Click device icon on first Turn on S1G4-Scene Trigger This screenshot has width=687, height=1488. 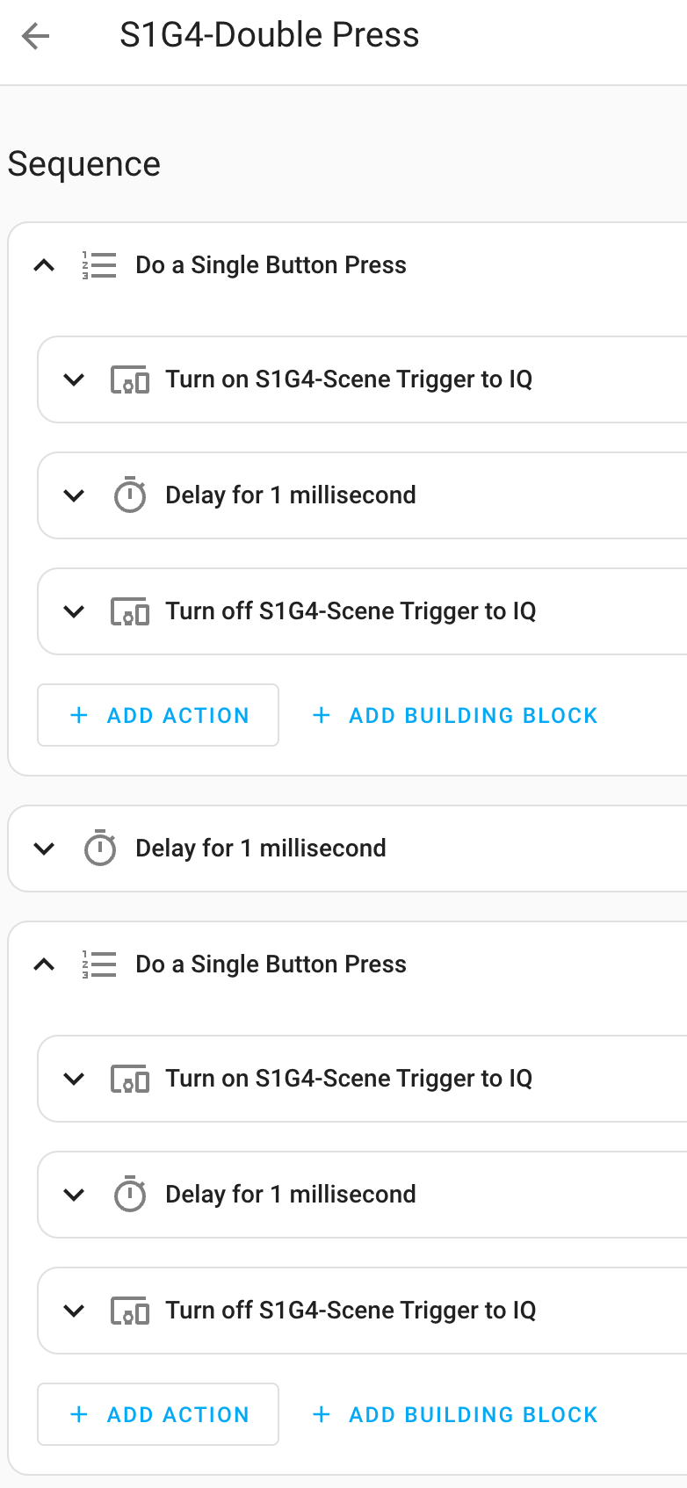[x=130, y=380]
